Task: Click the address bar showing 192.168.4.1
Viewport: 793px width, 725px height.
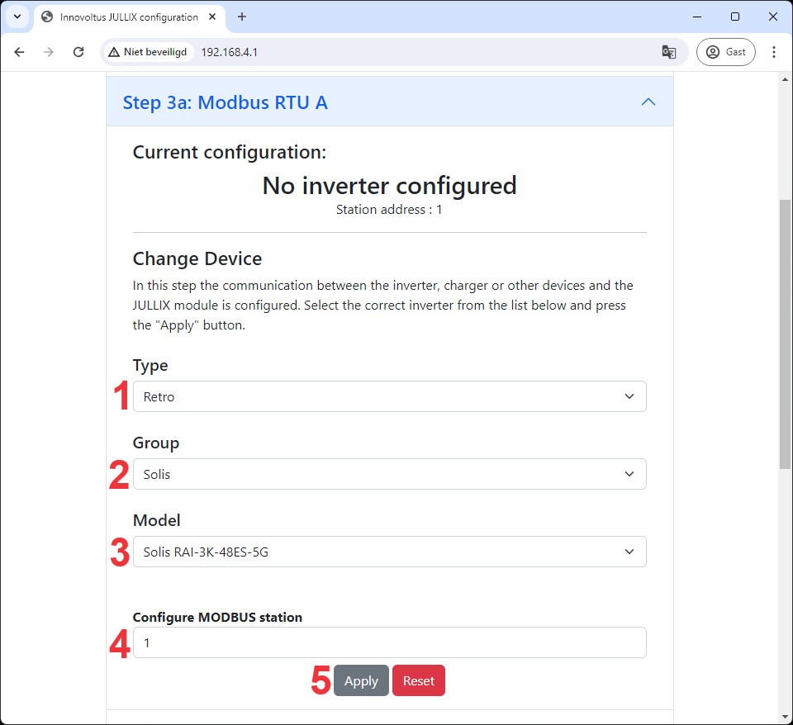Action: (x=413, y=52)
